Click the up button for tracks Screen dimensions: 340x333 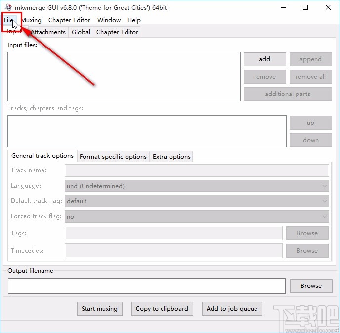310,123
